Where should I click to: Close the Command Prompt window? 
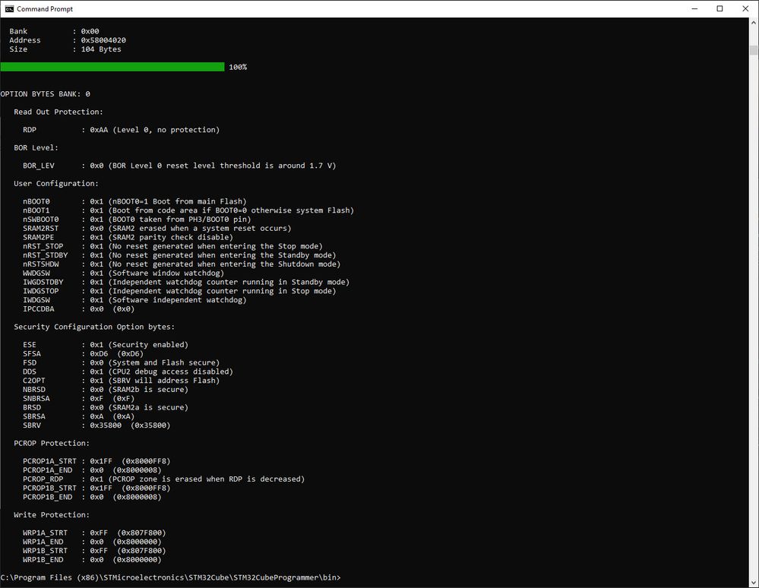click(745, 8)
